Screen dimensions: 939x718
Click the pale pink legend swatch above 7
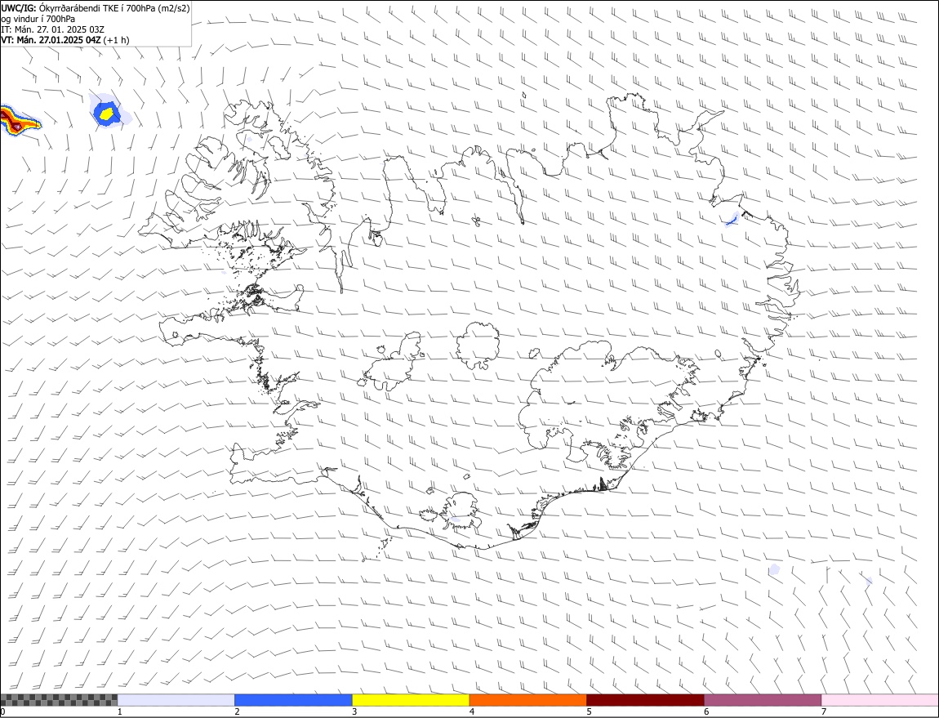pos(879,700)
